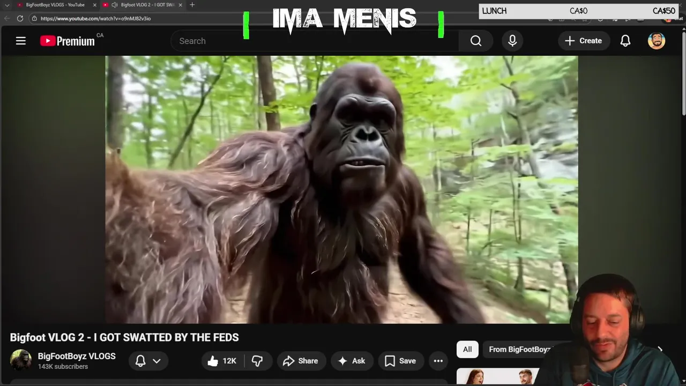The image size is (686, 386).
Task: Start voice search with microphone
Action: click(x=512, y=41)
